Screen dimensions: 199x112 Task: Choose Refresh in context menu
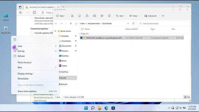coord(35,56)
